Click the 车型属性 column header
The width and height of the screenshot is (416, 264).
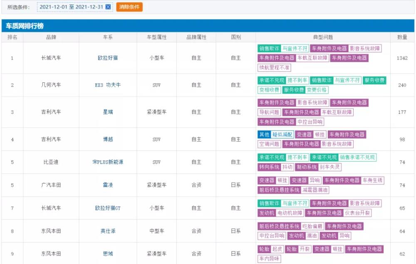[x=156, y=37]
